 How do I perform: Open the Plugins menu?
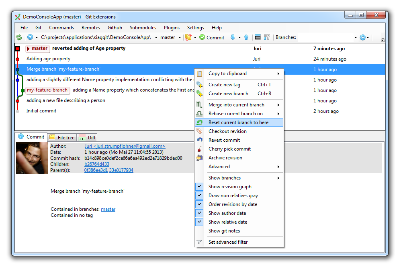tap(172, 28)
